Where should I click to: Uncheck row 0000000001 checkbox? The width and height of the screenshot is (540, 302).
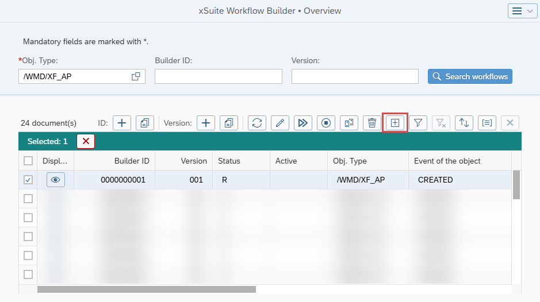point(28,180)
